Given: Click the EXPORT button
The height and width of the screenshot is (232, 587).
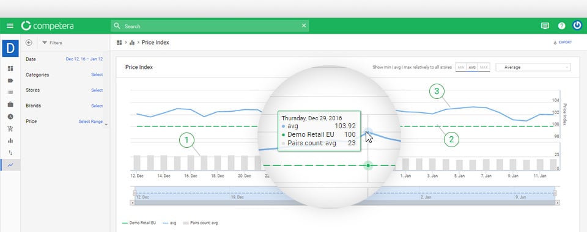Looking at the screenshot, I should [563, 43].
